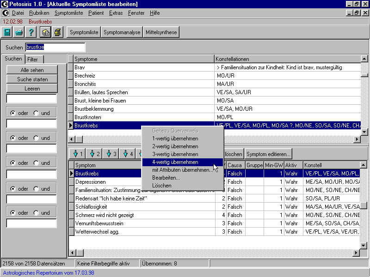
Task: Select 'und' in the fourth oder/und group
Action: click(36, 189)
